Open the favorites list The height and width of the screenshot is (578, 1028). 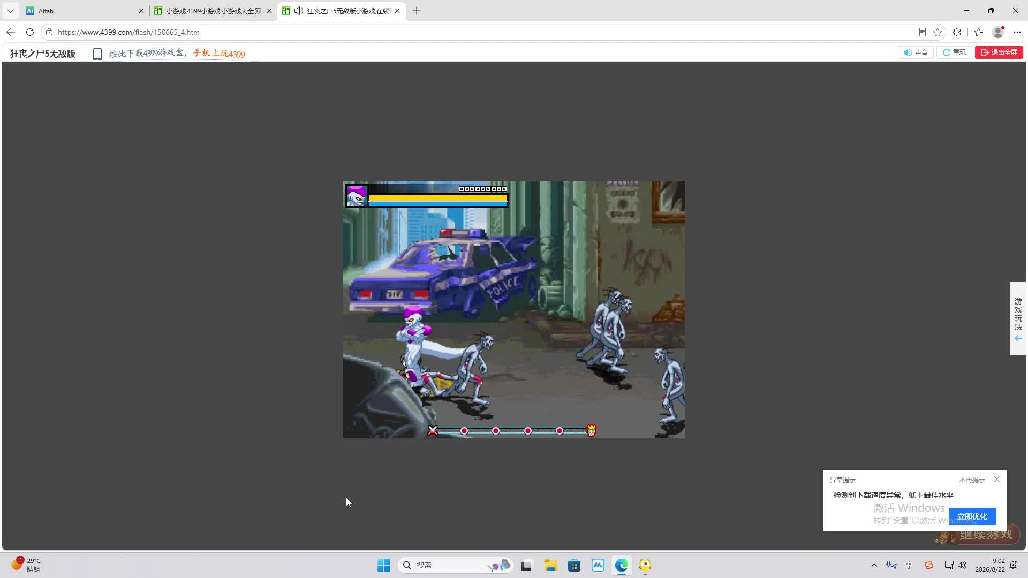coord(979,32)
